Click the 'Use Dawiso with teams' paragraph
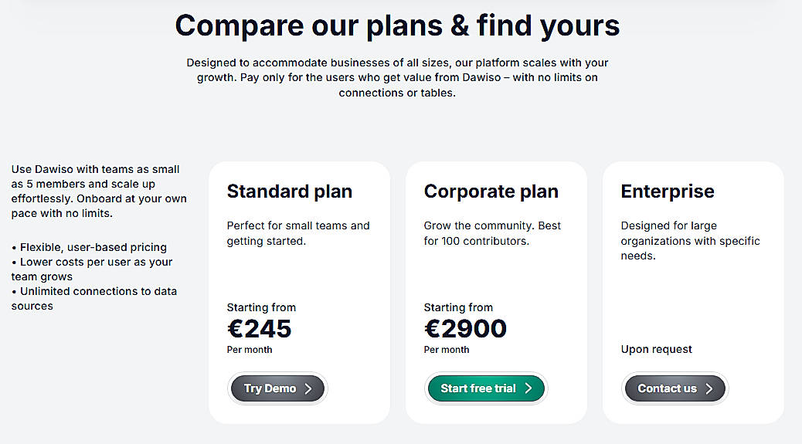 pos(99,191)
